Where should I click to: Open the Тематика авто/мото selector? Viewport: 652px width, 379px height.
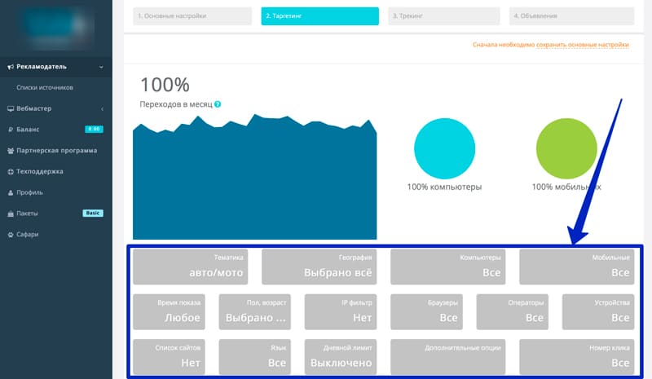(x=190, y=266)
